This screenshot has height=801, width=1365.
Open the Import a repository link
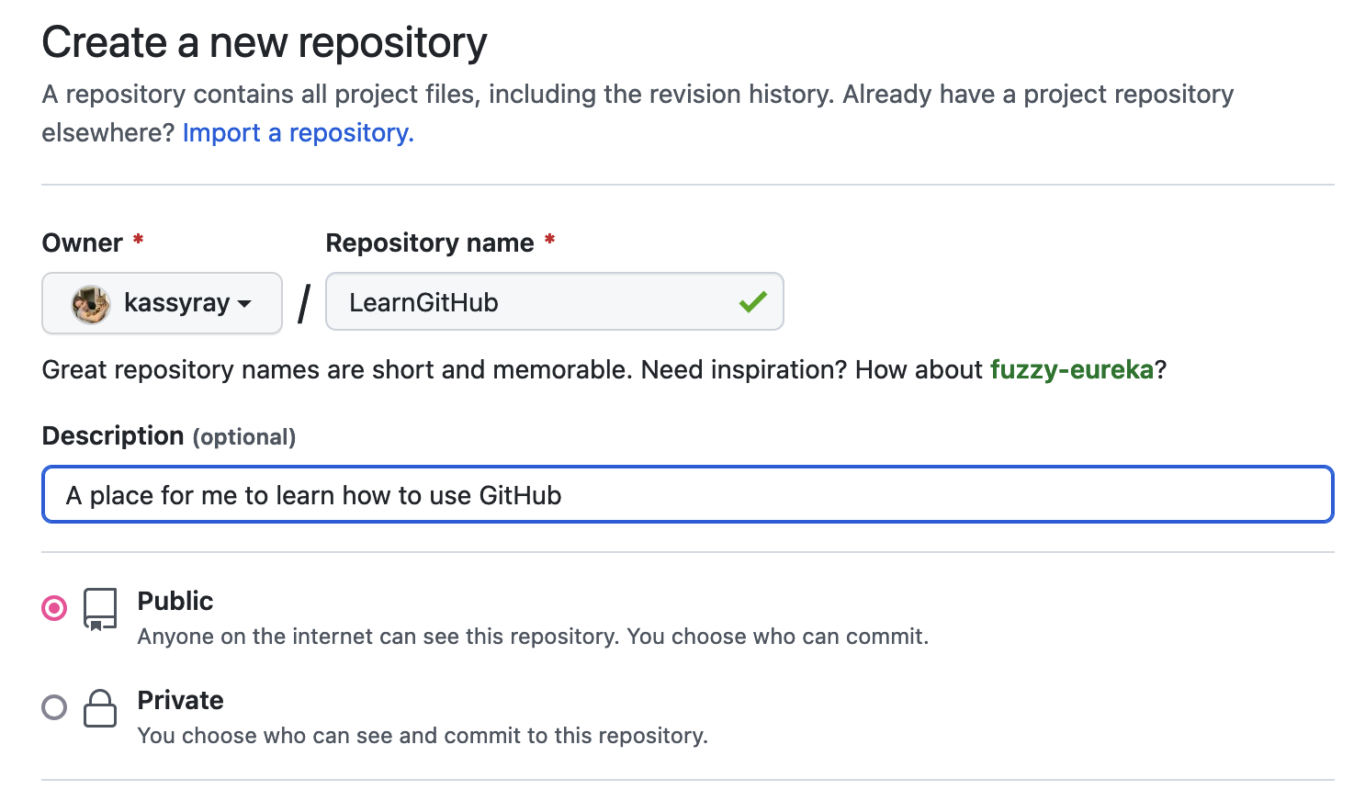click(298, 132)
